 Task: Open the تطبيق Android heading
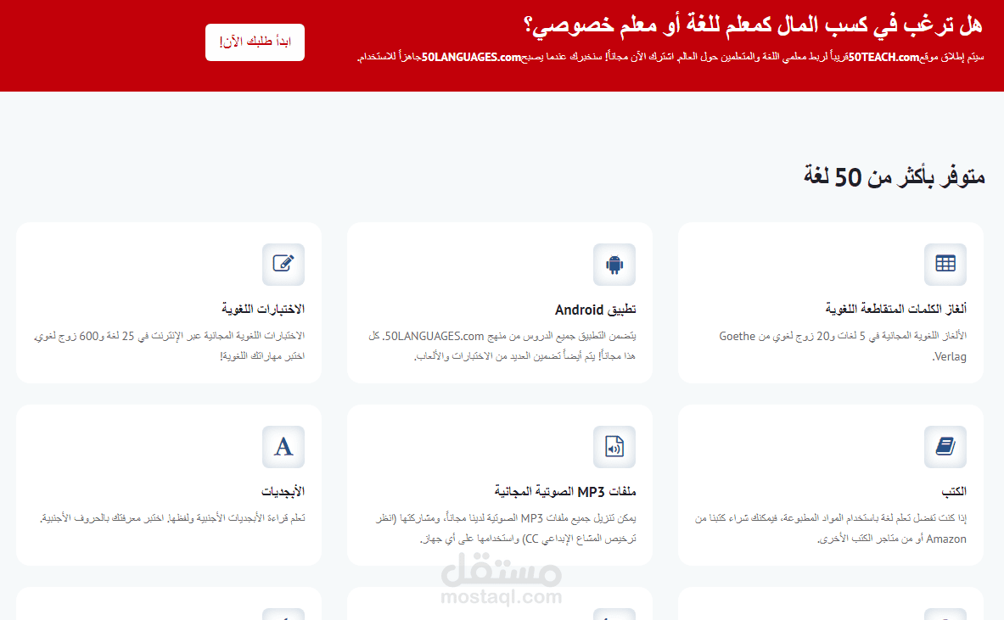click(596, 310)
